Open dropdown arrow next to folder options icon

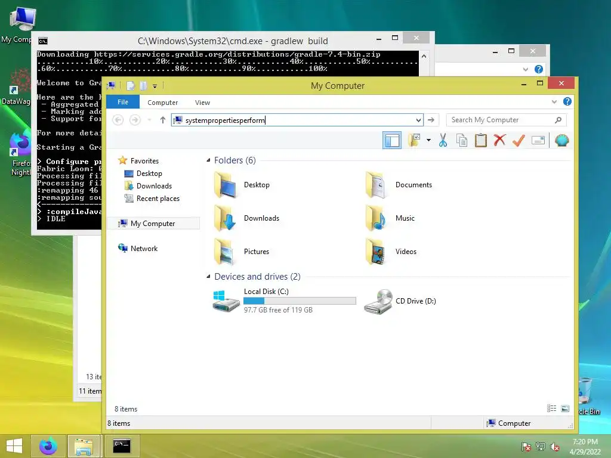click(428, 140)
